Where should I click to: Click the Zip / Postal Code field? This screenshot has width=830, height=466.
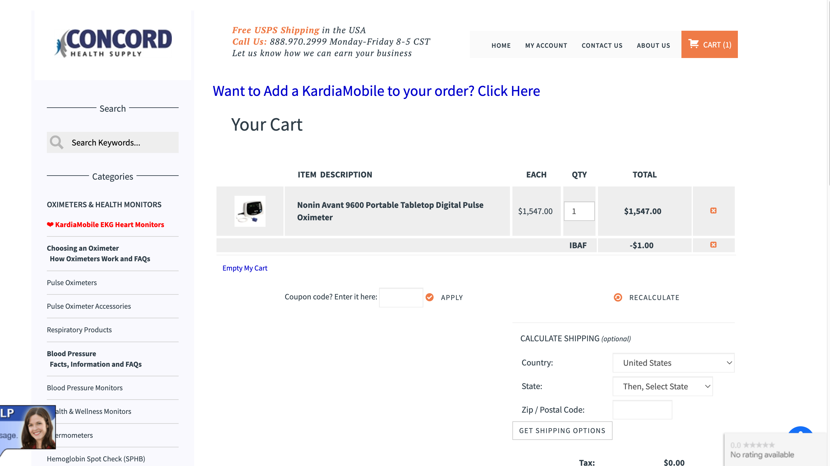pos(642,410)
